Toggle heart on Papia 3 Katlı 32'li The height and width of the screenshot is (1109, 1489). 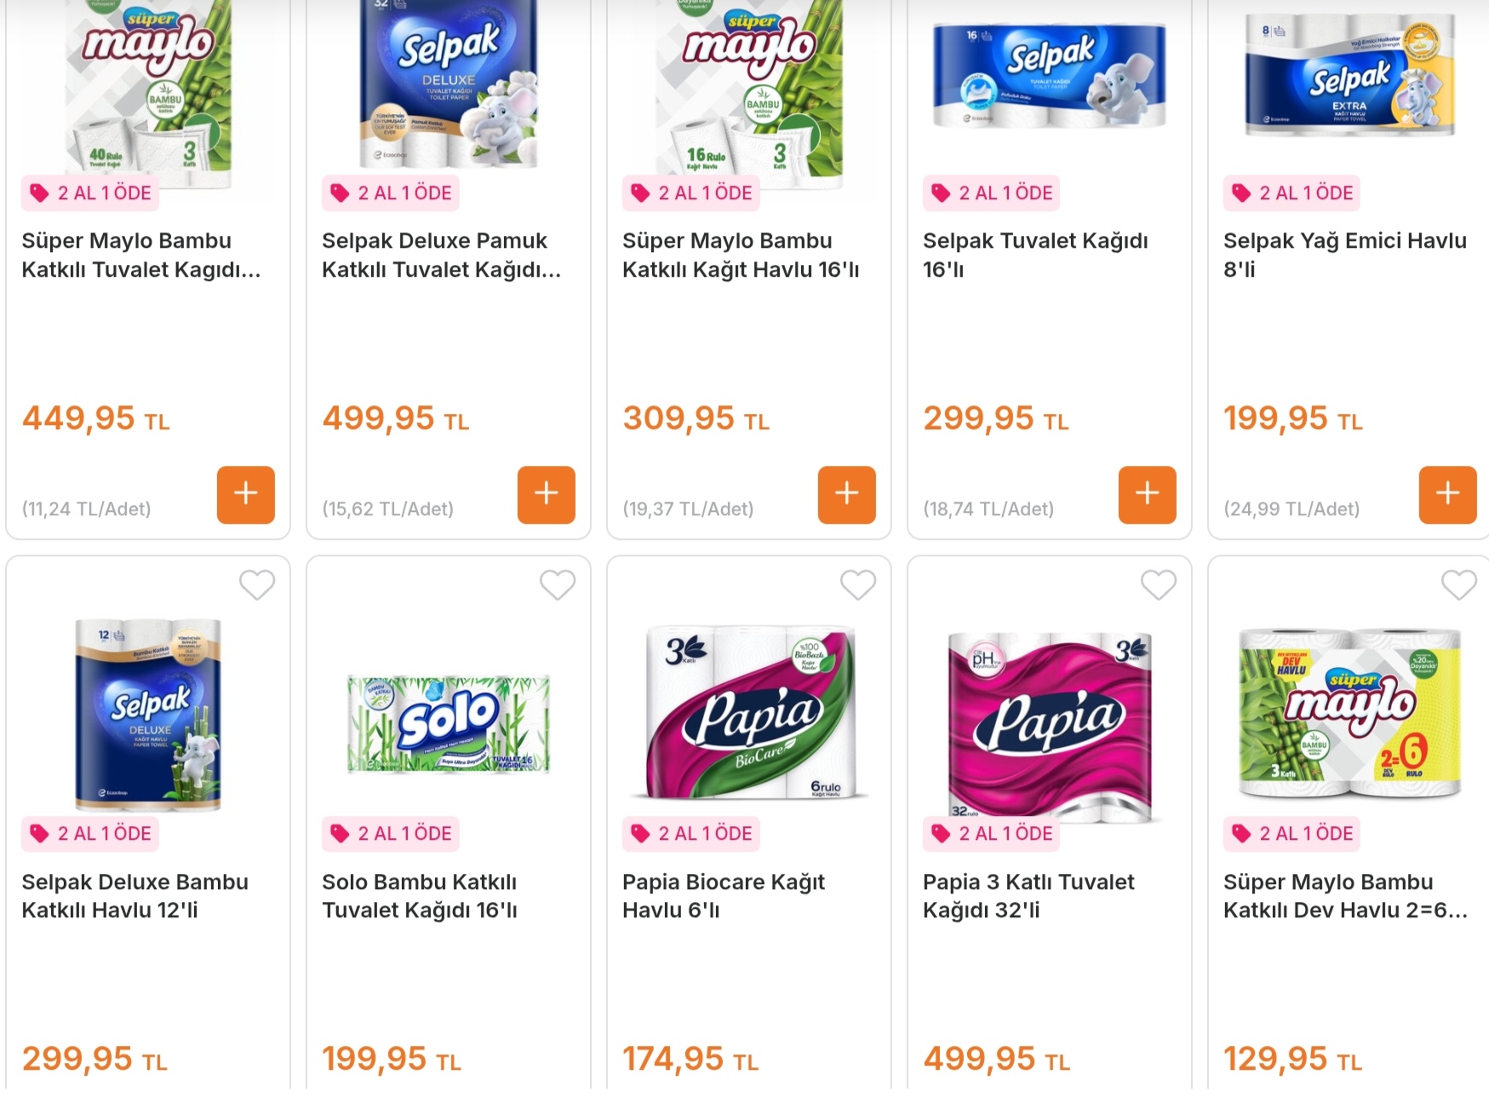1159,585
